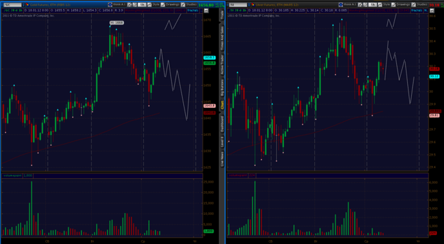Switch to the Dashboard sidebar tab
The width and height of the screenshot is (444, 244).
[222, 123]
